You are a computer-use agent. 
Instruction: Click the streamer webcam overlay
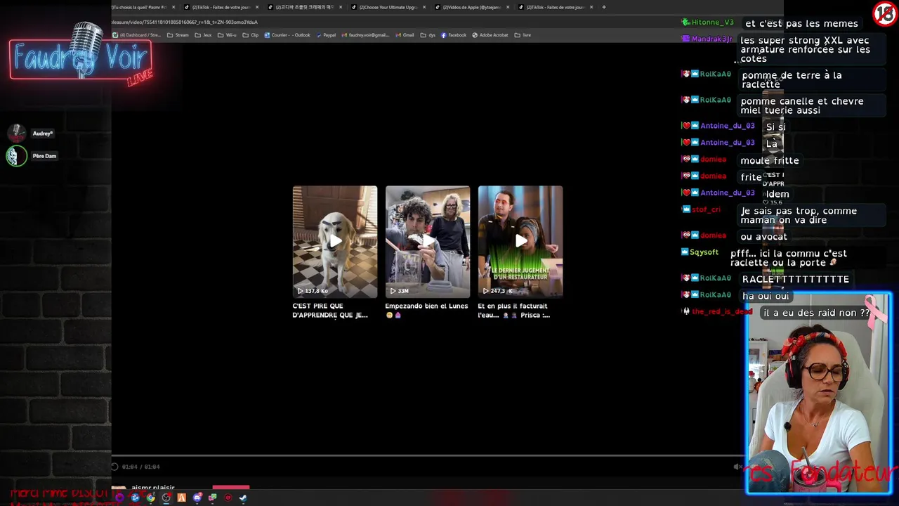click(819, 394)
